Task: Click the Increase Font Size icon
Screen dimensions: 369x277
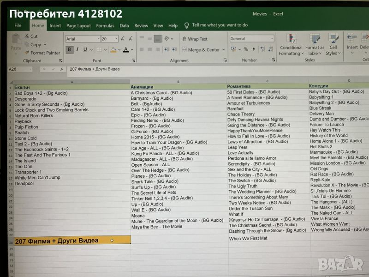Action: (123, 39)
